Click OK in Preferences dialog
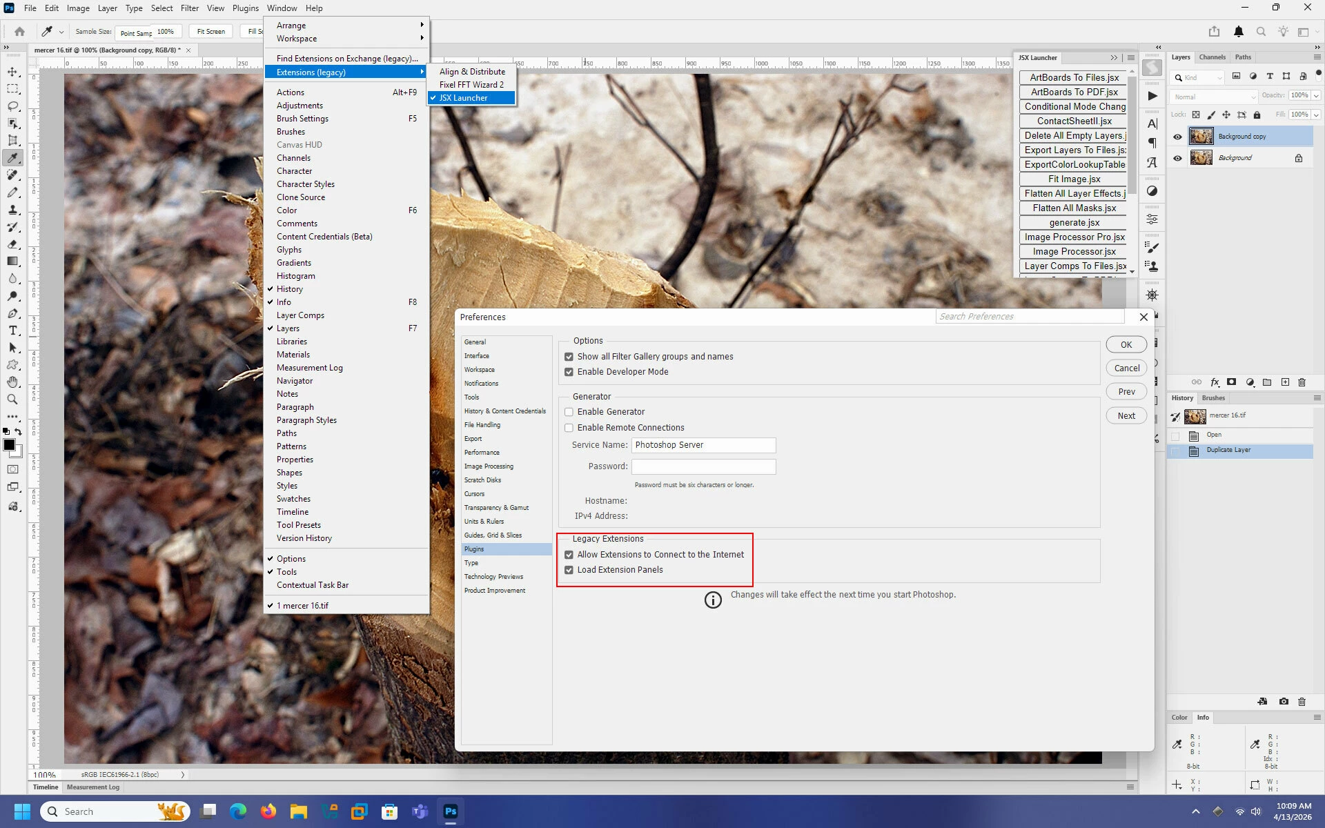The image size is (1325, 828). pos(1126,345)
